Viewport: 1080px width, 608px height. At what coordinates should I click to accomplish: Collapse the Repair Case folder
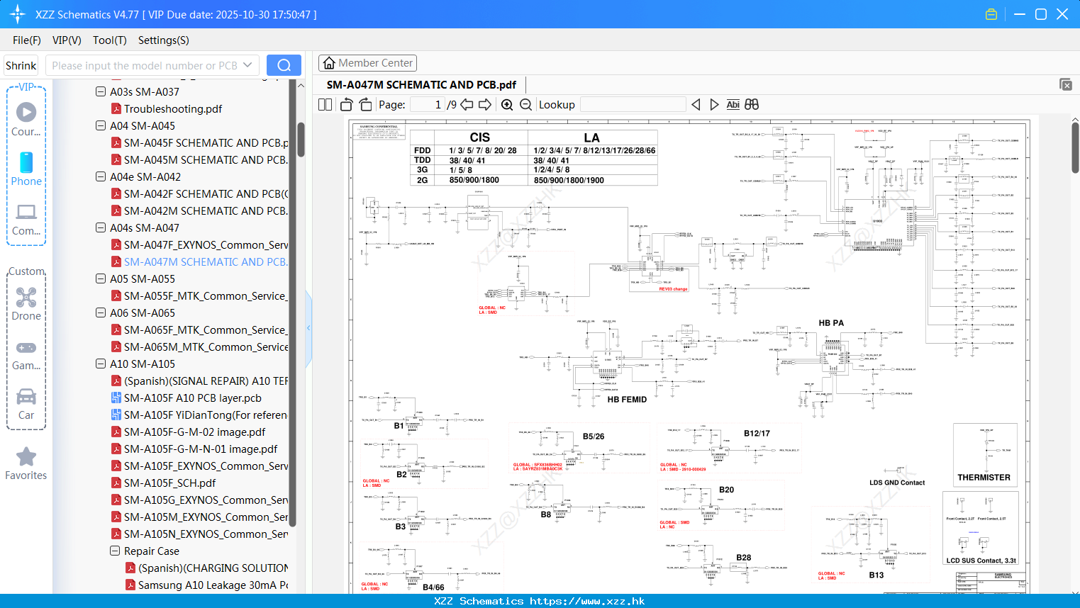coord(115,551)
